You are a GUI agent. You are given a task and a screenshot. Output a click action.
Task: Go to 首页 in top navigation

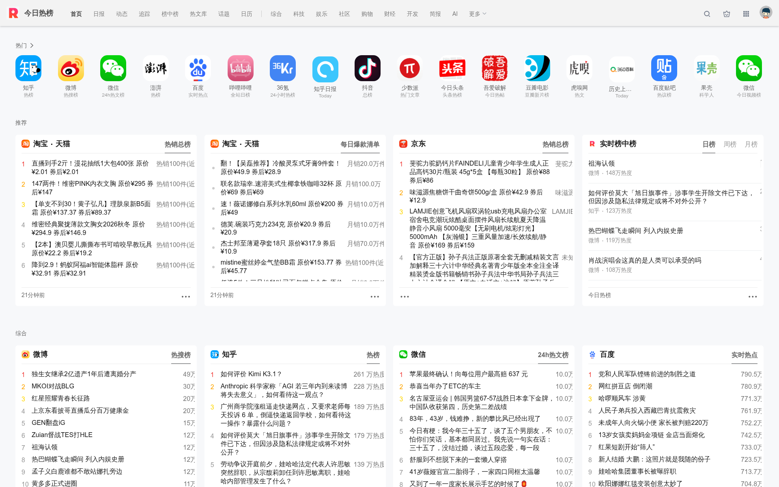pos(76,14)
